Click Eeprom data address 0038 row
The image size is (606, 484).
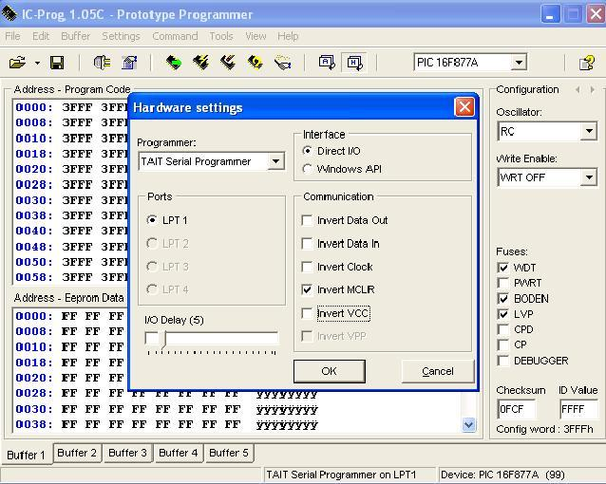tap(166, 424)
